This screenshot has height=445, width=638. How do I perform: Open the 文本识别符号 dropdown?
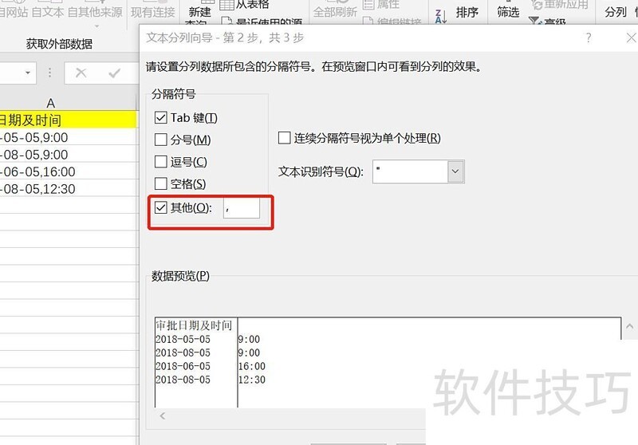coord(455,171)
